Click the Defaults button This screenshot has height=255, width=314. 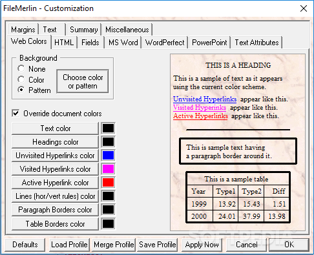(x=25, y=245)
